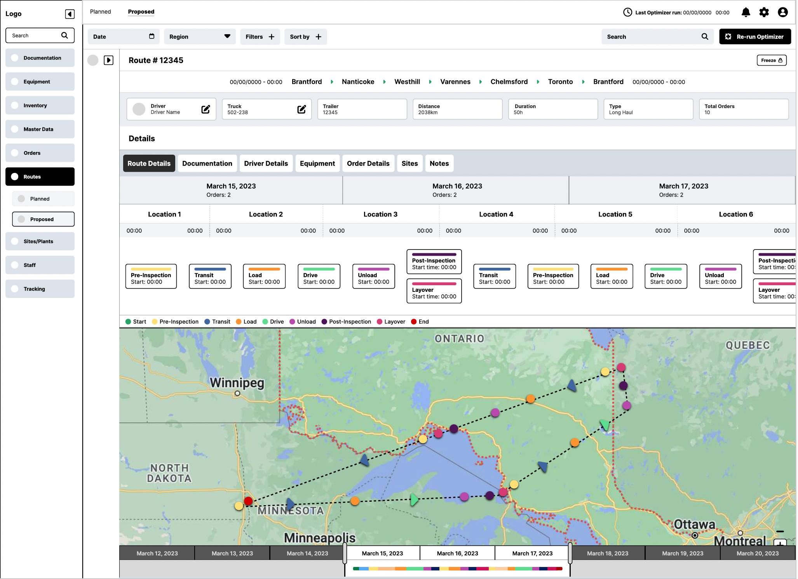
Task: Click the Last Optimizer run clock icon
Action: tap(627, 12)
